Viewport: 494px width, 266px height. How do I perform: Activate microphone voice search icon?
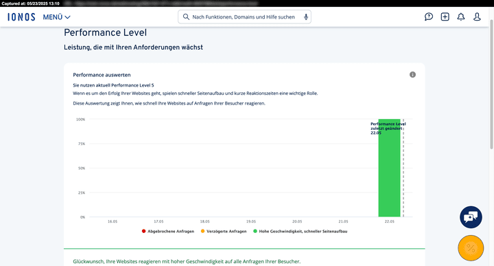pos(305,17)
